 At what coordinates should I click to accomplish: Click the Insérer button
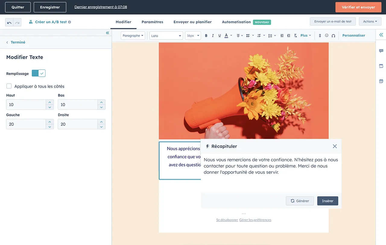point(327,201)
